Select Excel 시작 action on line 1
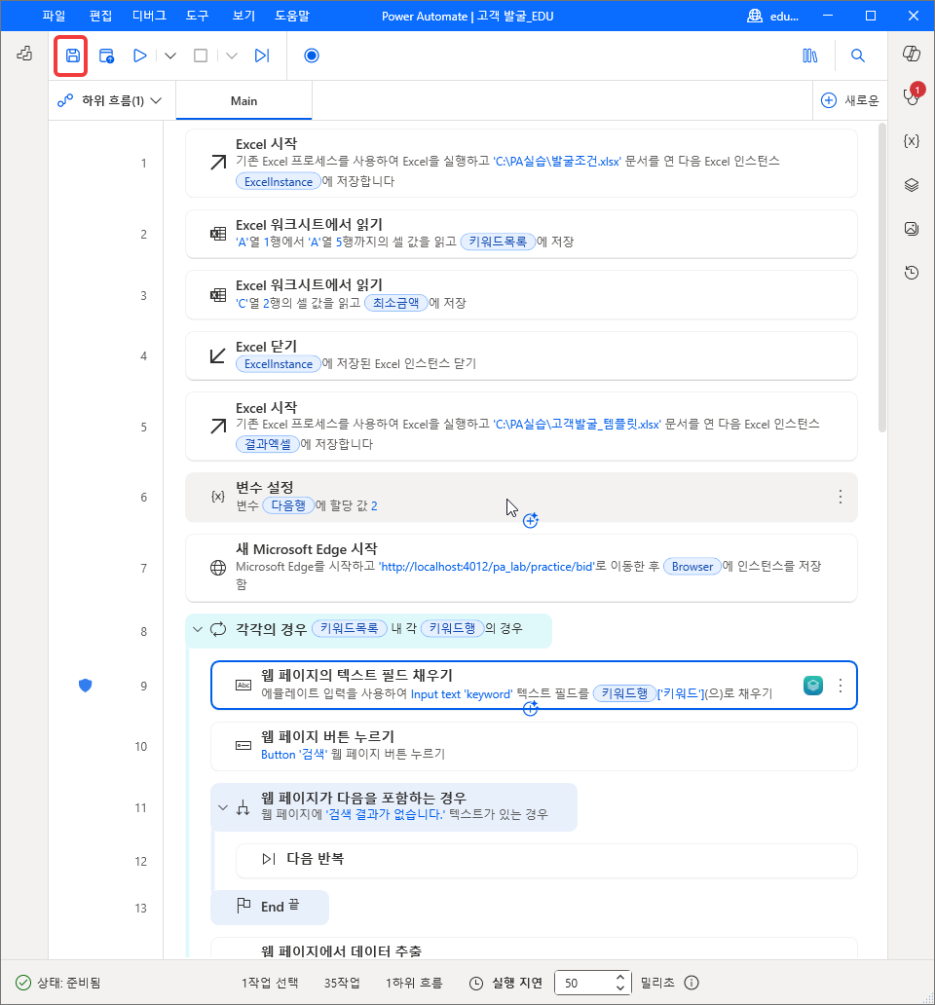The height and width of the screenshot is (1005, 935). pyautogui.click(x=521, y=163)
